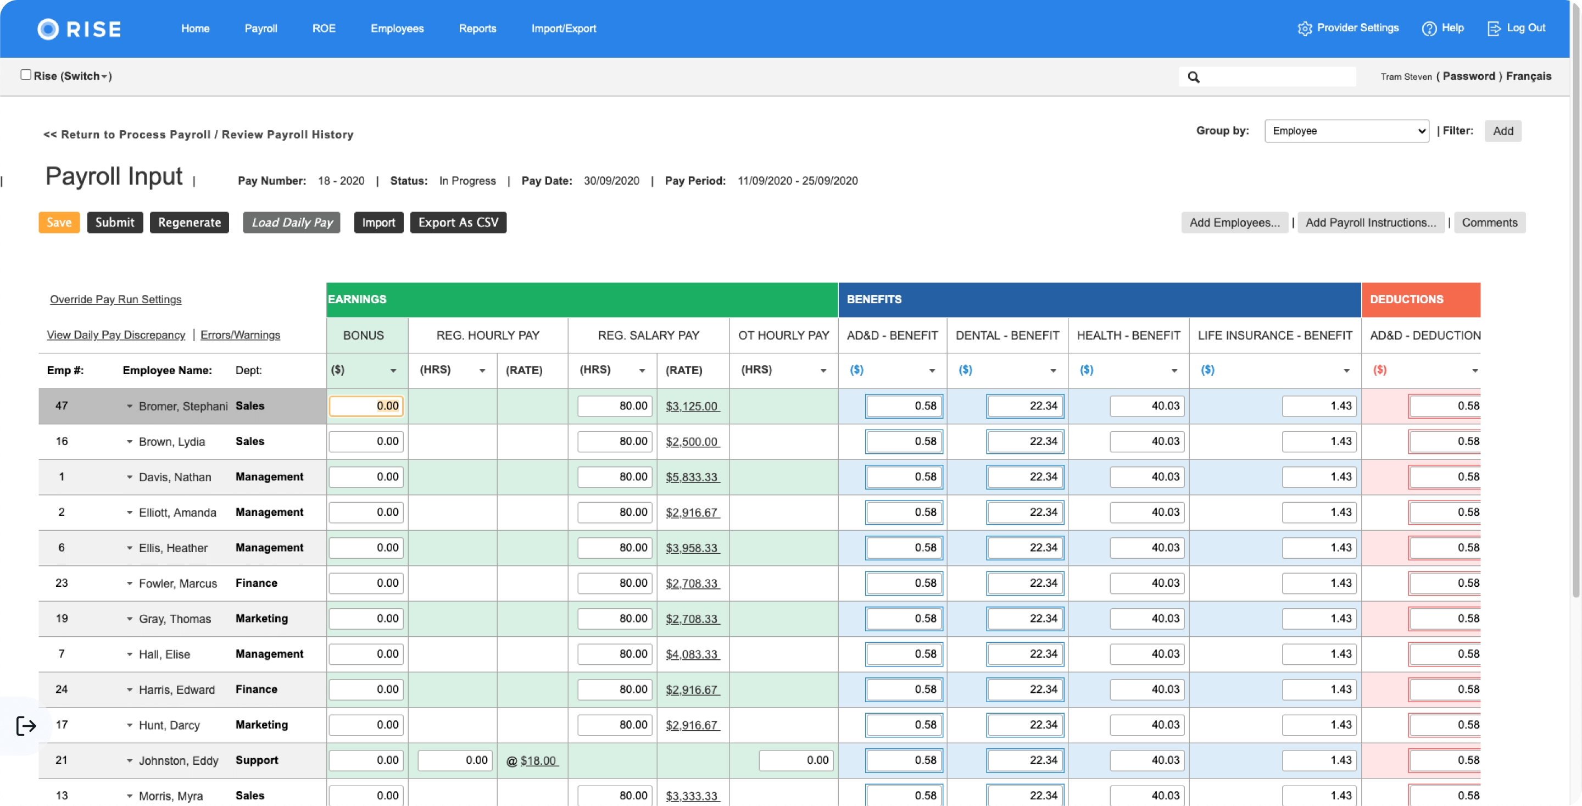Click Load Daily Pay button
Screen dimensions: 1582x806
pyautogui.click(x=291, y=223)
